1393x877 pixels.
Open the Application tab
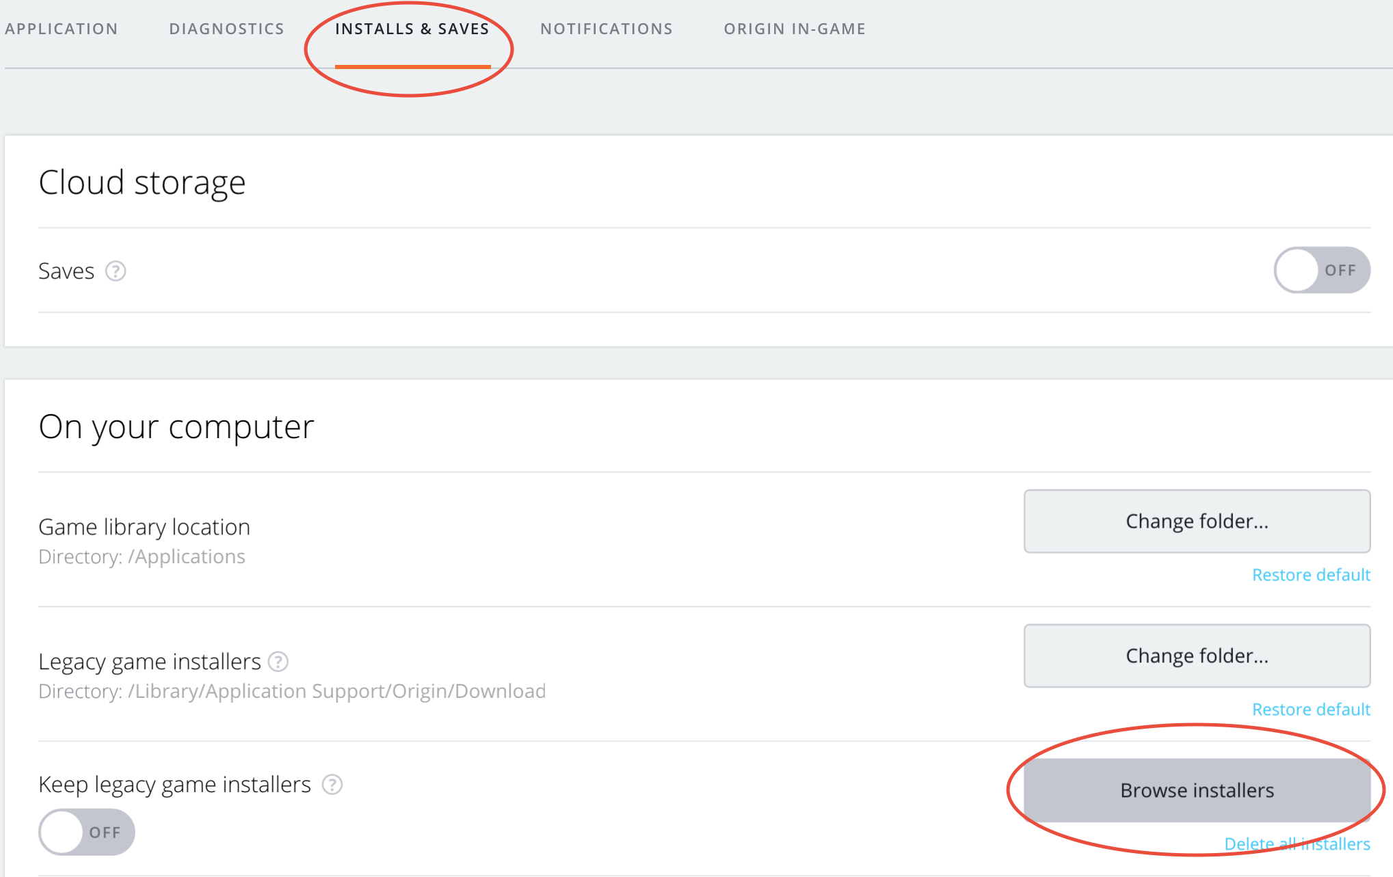point(62,29)
